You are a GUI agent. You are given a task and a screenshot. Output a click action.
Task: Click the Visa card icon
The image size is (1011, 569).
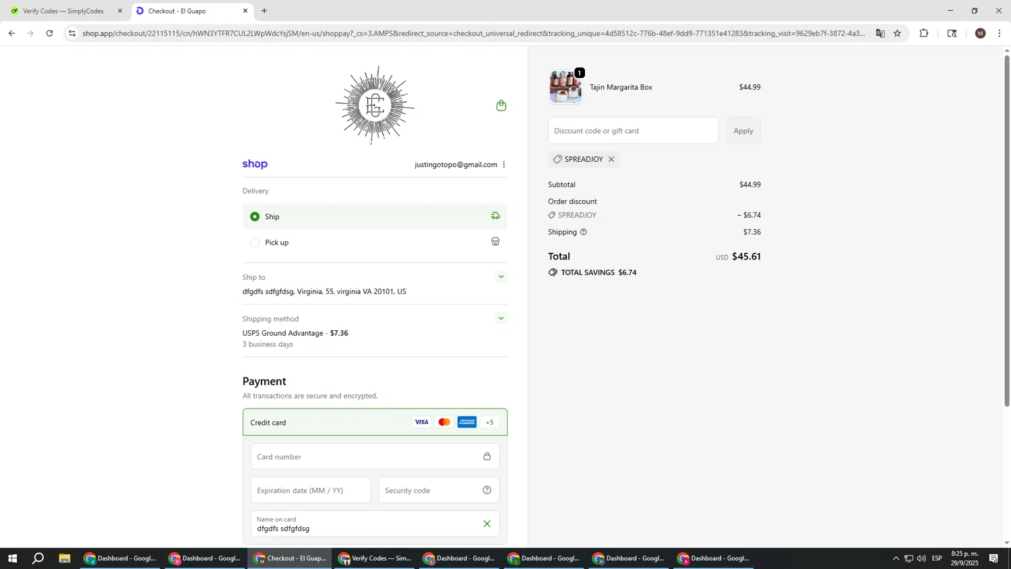click(421, 422)
